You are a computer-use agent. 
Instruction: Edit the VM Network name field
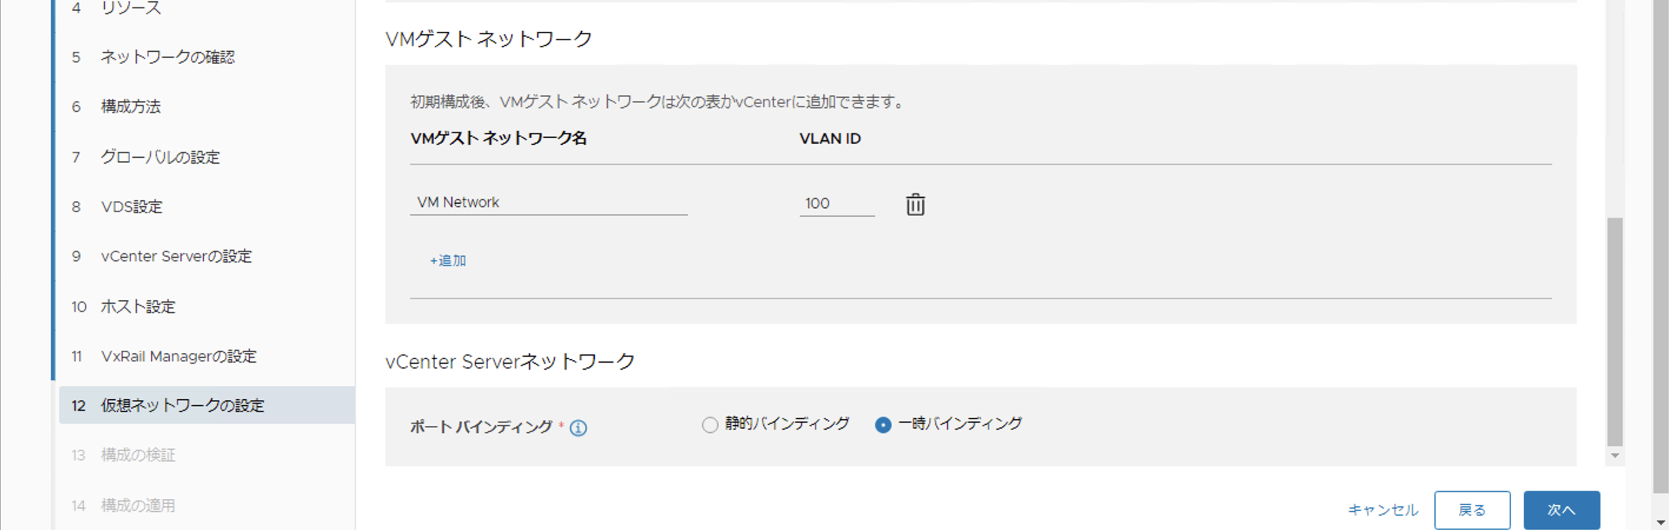[548, 203]
